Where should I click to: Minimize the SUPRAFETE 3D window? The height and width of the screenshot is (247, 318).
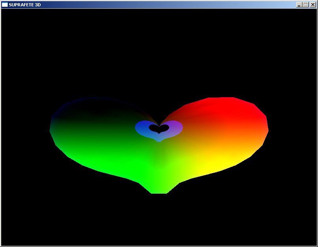[299, 5]
